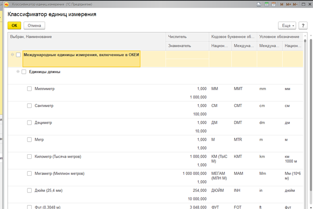Viewport: 313px width, 209px height.
Task: Enable the Дюйм (25,4 мм) checkbox
Action: click(x=29, y=190)
